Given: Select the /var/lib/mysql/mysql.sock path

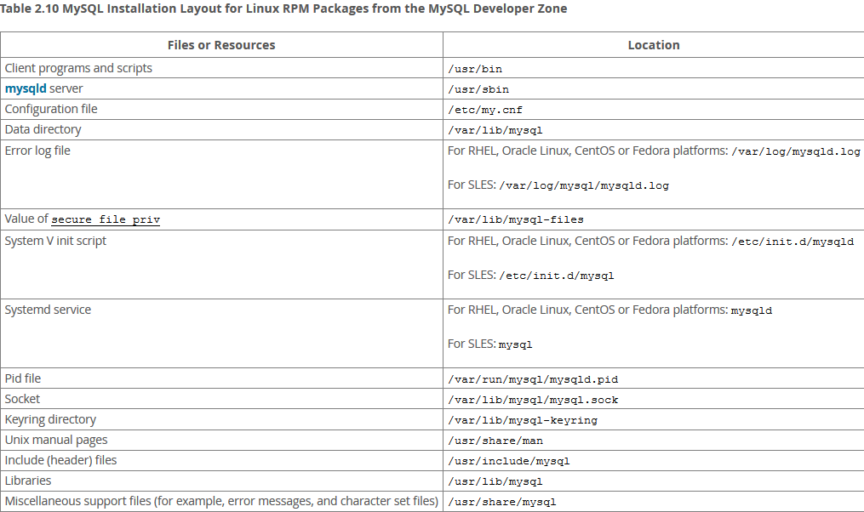Looking at the screenshot, I should click(533, 400).
